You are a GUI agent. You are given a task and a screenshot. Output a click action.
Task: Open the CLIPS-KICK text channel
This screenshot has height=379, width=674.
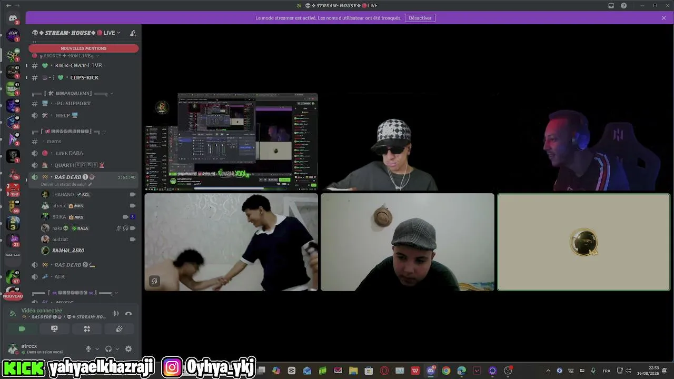pos(83,77)
